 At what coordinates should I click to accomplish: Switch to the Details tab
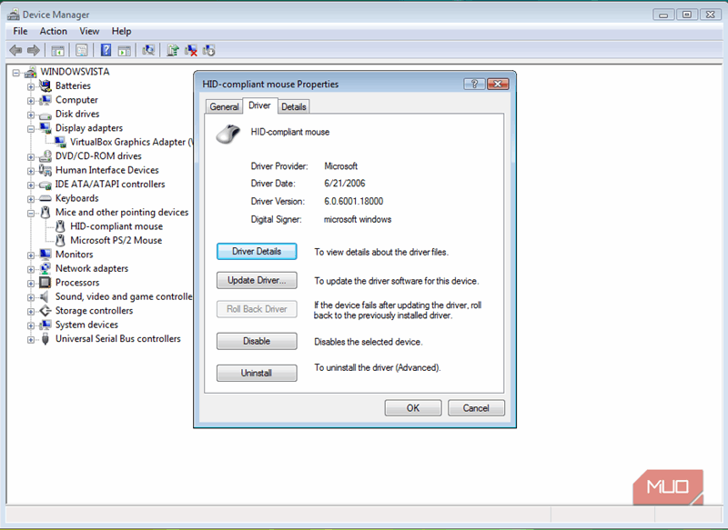pos(293,107)
